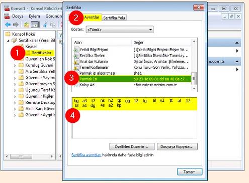Click the Yetkili Bilgi Erişimi field icon
The width and height of the screenshot is (249, 183).
coord(76,50)
